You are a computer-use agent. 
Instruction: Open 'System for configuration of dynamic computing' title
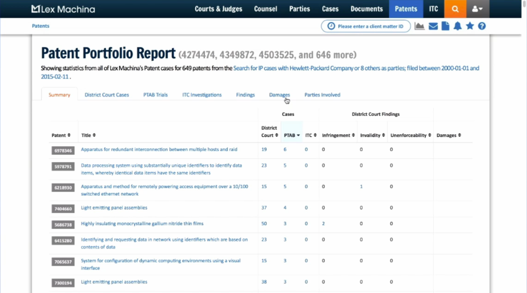(160, 264)
